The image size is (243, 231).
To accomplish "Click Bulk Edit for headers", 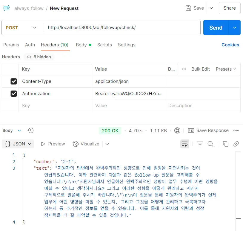I will coord(201,69).
